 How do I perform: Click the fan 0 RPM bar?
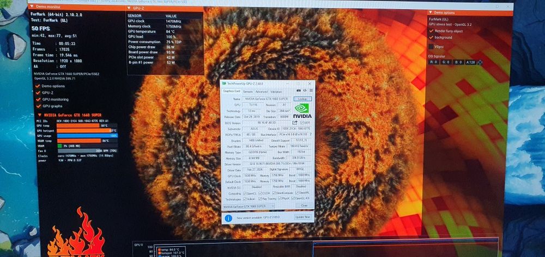pos(88,151)
